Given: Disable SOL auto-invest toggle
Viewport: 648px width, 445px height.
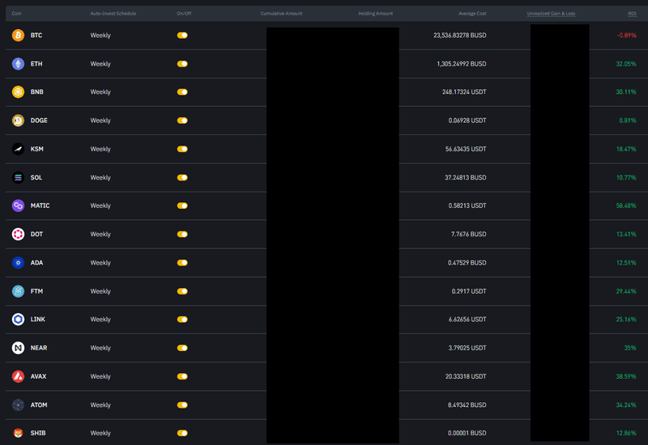Looking at the screenshot, I should click(x=182, y=177).
